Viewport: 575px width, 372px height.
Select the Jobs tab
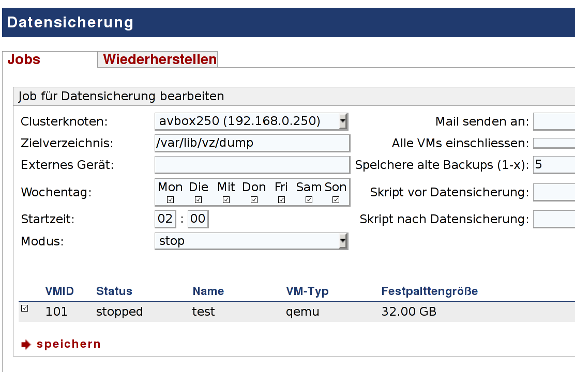tap(24, 59)
